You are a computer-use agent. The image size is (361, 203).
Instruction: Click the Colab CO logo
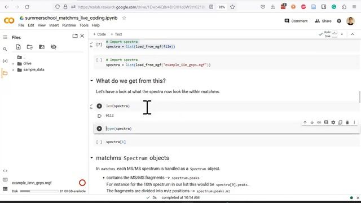click(x=9, y=21)
